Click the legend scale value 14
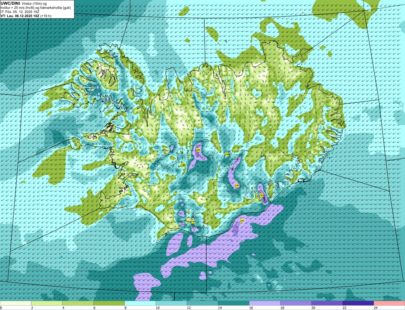Viewport: 405px width, 310px height. 220,308
